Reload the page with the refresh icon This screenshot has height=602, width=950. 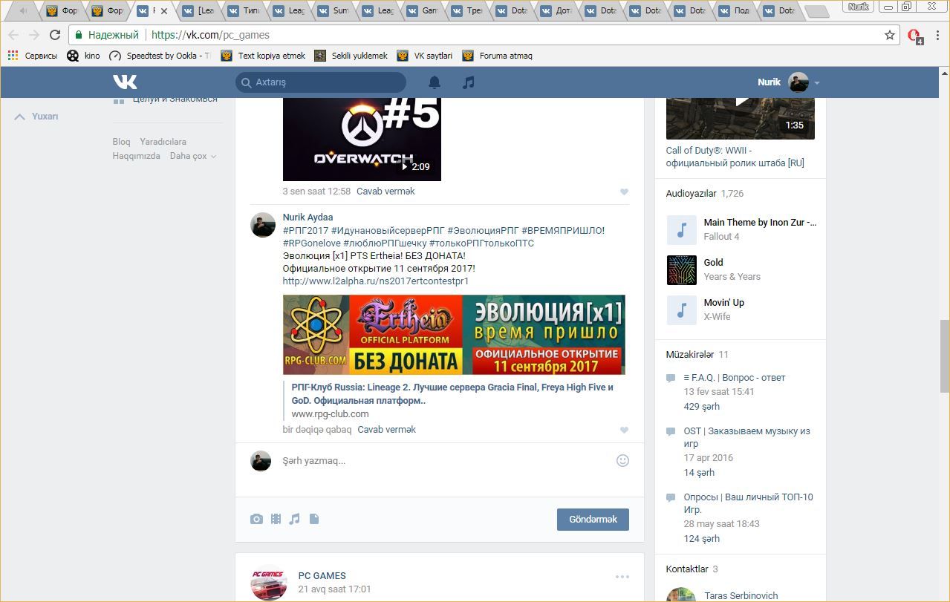pos(54,35)
